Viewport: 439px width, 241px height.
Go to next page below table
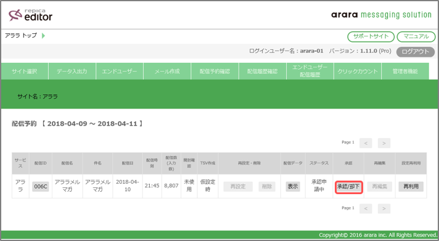coord(384,208)
